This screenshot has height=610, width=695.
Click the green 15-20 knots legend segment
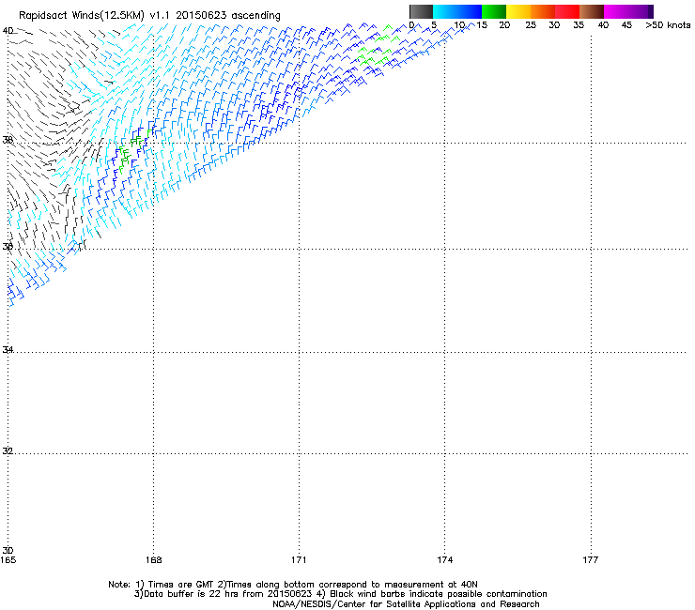494,11
